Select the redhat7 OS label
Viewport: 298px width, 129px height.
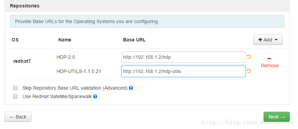point(22,61)
